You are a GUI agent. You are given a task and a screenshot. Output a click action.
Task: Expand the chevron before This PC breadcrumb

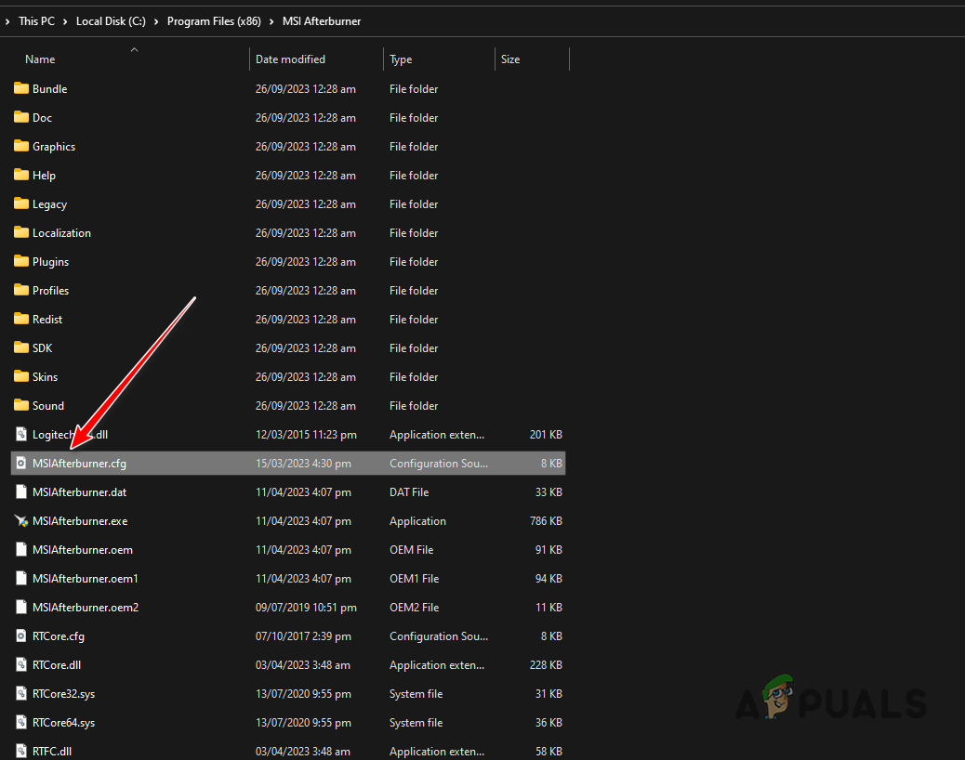pos(7,21)
